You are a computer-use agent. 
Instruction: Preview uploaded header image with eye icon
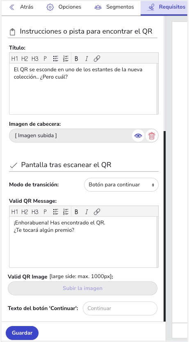coord(138,136)
